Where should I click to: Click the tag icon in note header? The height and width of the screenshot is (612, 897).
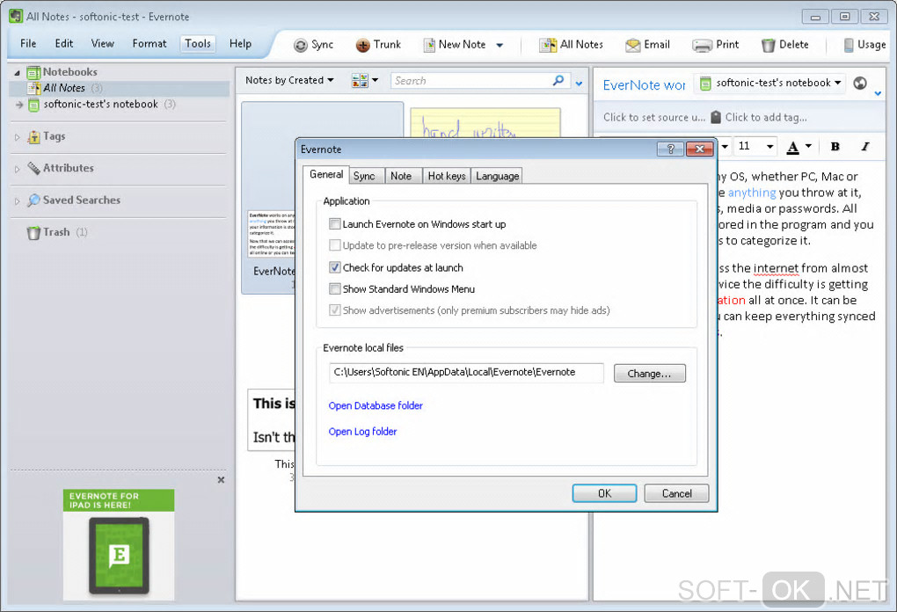pos(716,117)
